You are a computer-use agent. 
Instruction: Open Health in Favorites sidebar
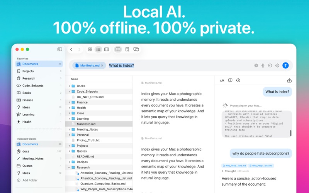39,122
